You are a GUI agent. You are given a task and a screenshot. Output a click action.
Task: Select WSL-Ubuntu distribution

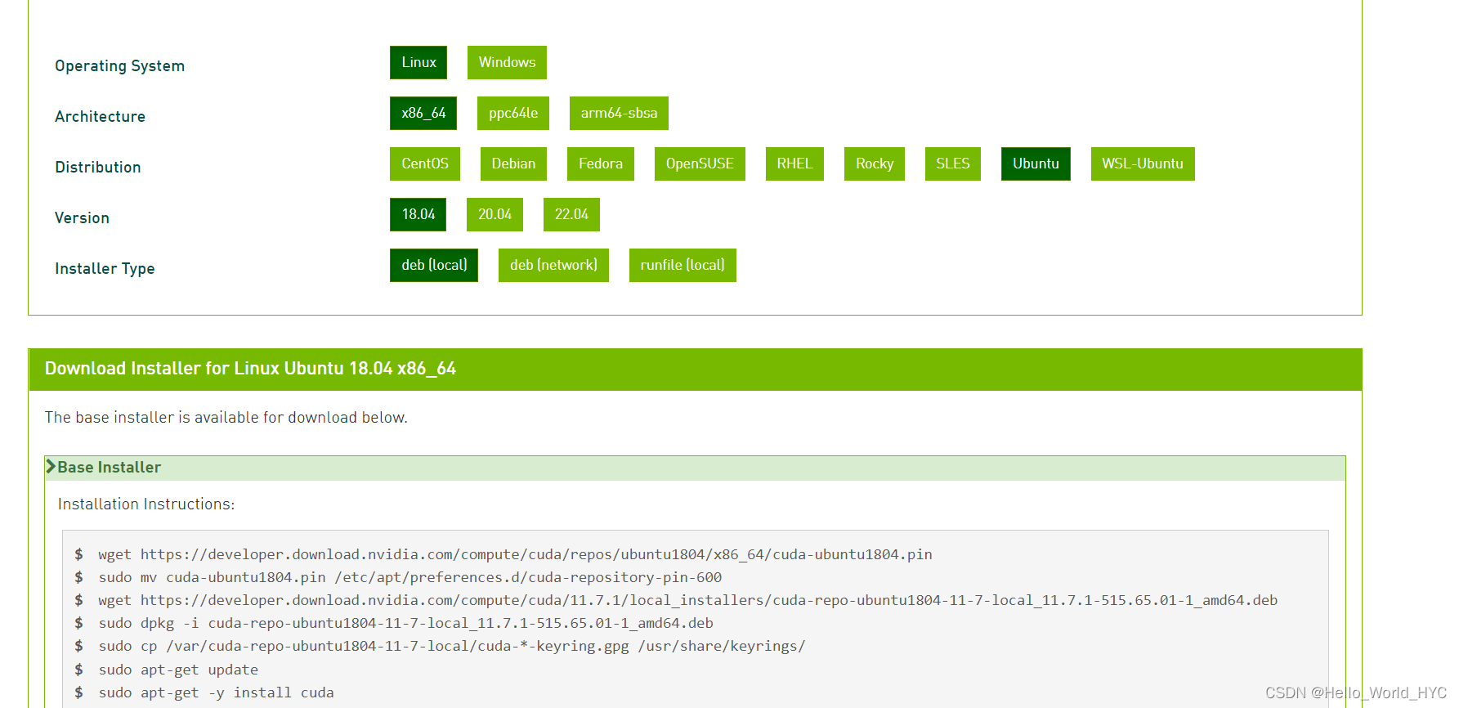pos(1143,164)
